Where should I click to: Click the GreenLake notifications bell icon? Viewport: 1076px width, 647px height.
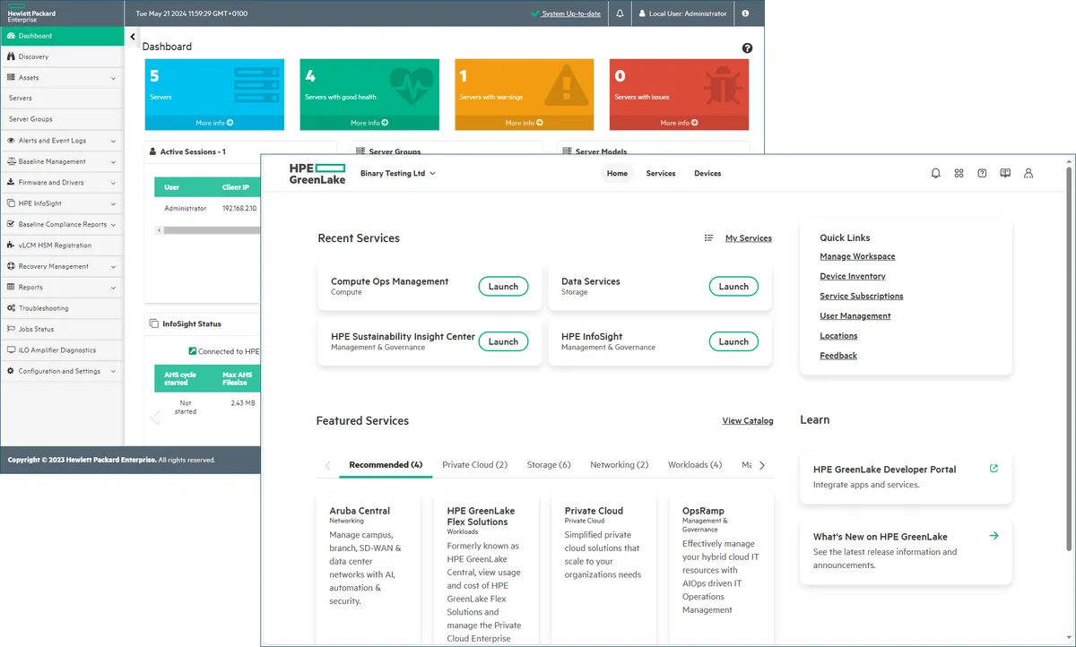936,174
